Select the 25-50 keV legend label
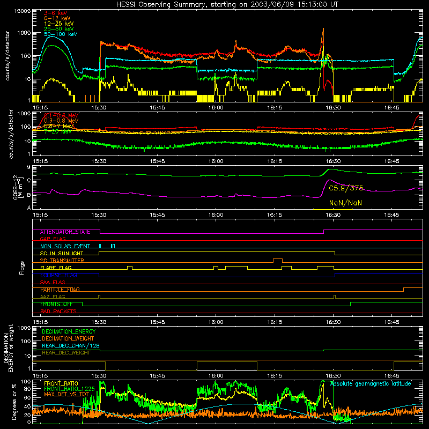Image resolution: width=429 pixels, height=429 pixels. tap(59, 29)
